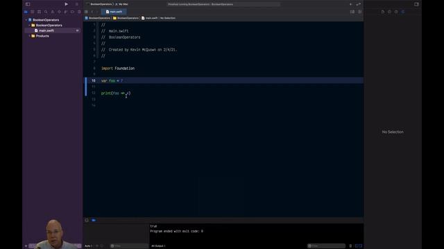The image size is (444, 249).
Task: Open the Breakpoint navigator
Action: (72, 12)
